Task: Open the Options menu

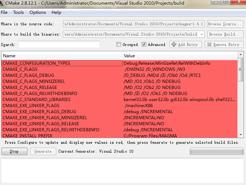Action: pos(38,12)
